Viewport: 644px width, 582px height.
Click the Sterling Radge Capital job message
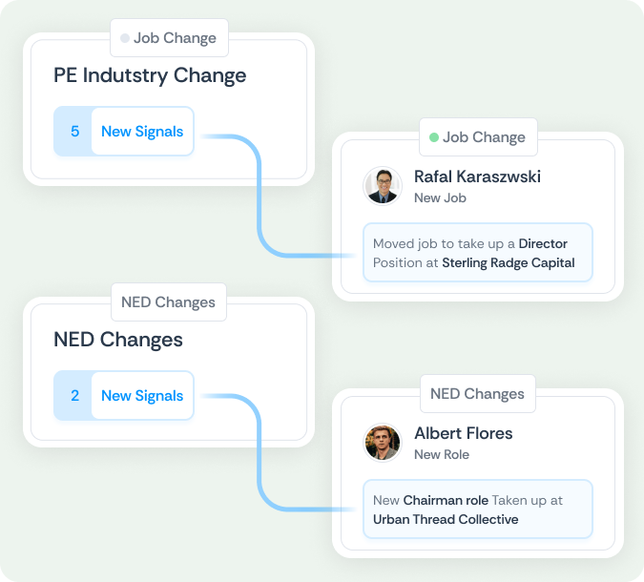point(477,253)
